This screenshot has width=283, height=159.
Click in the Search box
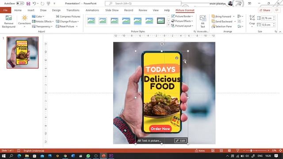point(143,4)
